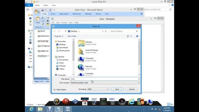Open Word References tab

(x=77, y=14)
